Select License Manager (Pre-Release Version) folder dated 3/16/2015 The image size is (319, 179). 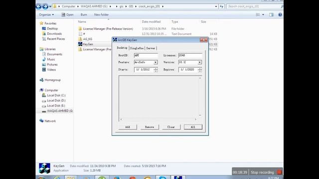click(108, 29)
